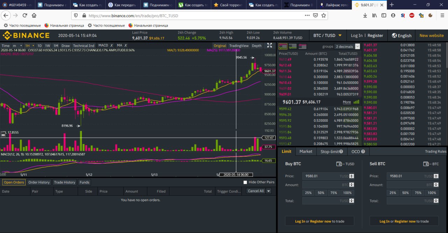The width and height of the screenshot is (448, 233).
Task: Open page actions three-dots menu
Action: coord(307,15)
